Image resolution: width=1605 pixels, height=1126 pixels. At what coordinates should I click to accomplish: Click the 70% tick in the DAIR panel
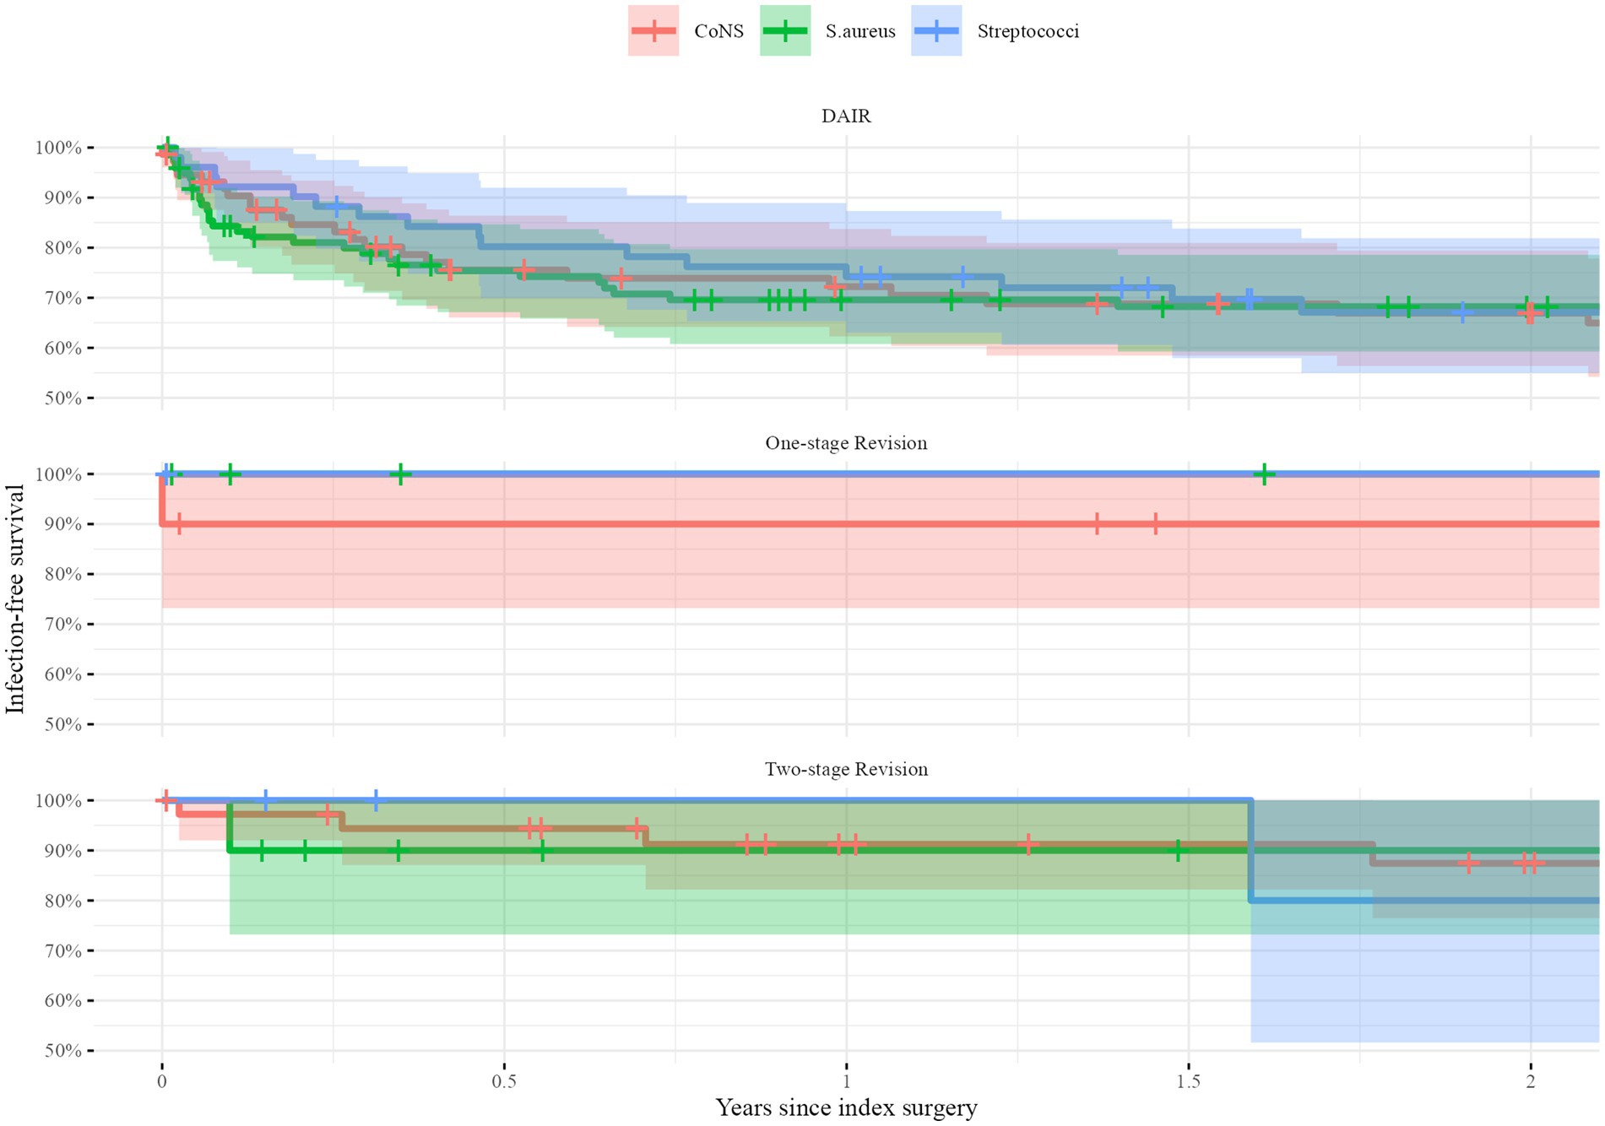pyautogui.click(x=62, y=298)
